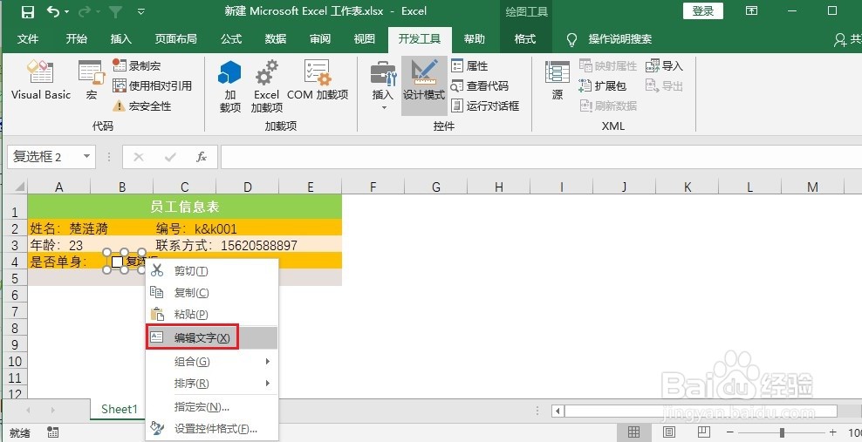Open XML 源 source pane

point(557,80)
